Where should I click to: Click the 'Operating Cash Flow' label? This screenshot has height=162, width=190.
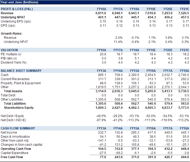click(16, 149)
